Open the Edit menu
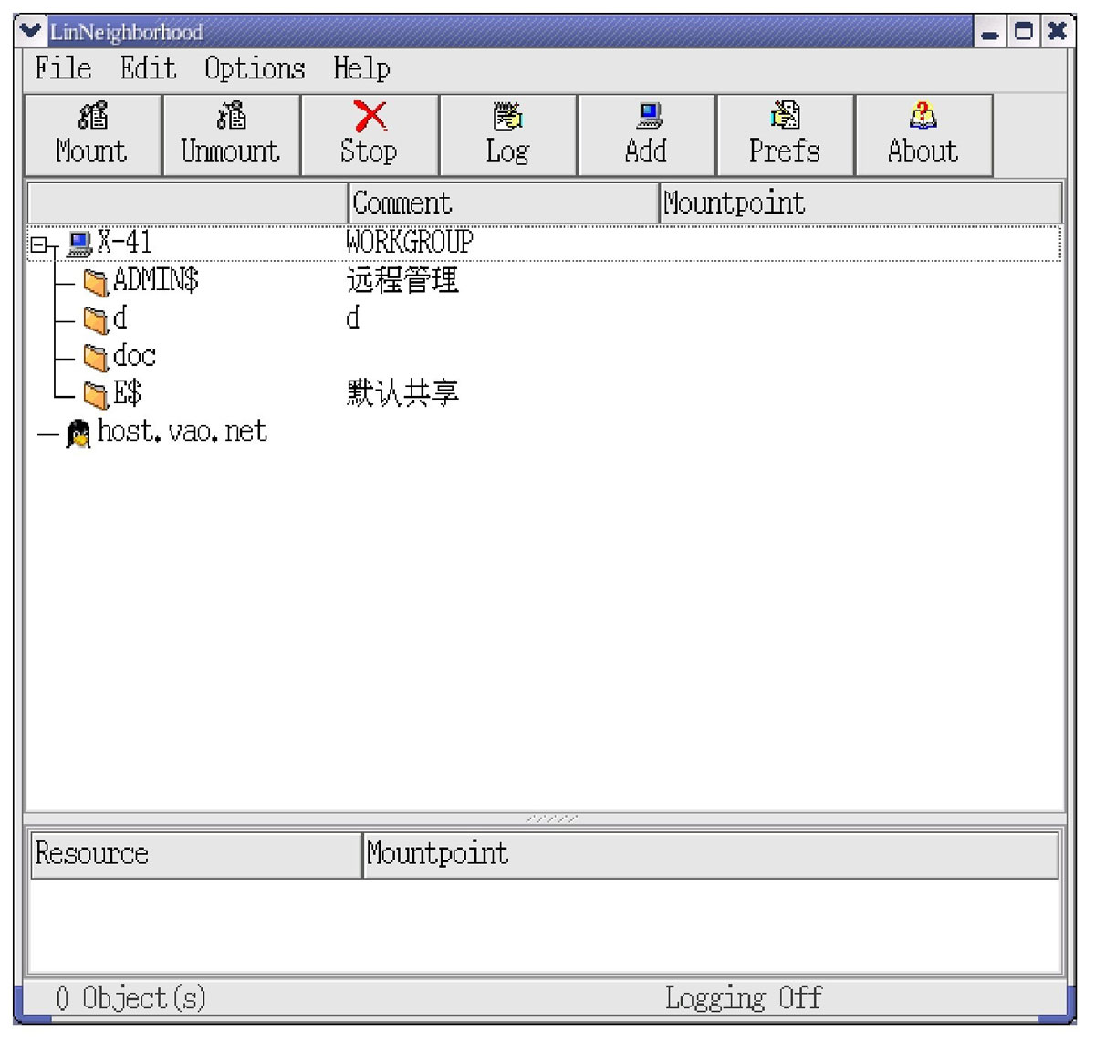1095x1043 pixels. click(x=148, y=68)
